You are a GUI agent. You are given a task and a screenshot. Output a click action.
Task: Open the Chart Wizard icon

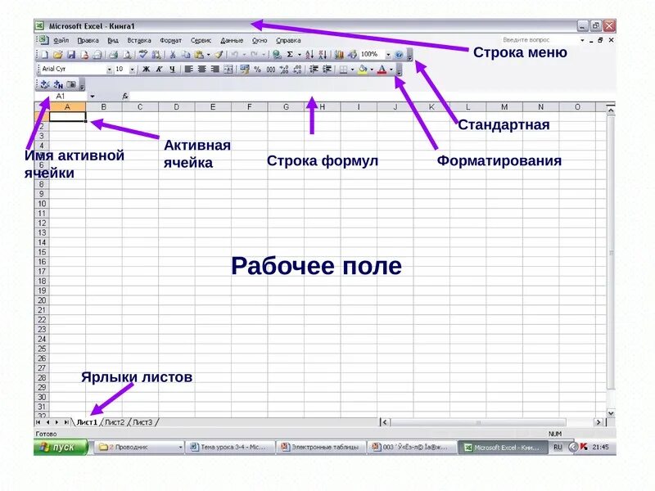(339, 54)
